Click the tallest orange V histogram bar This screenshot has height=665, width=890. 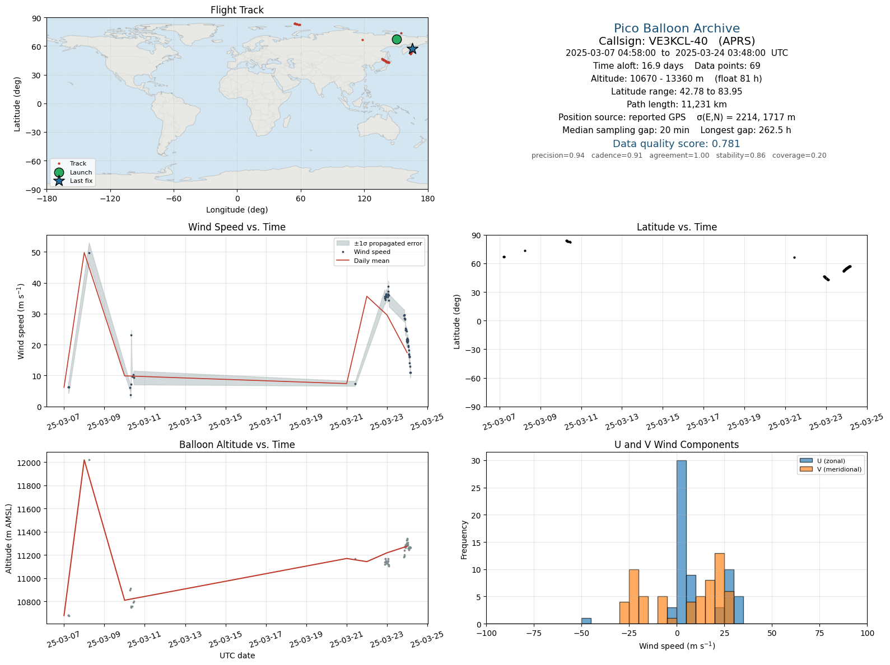coord(719,588)
